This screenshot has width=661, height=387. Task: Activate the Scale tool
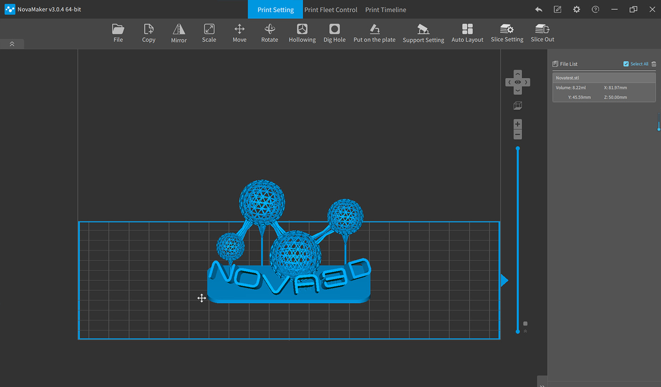[209, 33]
